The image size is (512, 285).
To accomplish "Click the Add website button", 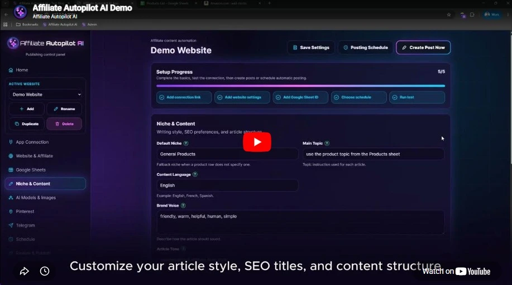I will point(27,109).
